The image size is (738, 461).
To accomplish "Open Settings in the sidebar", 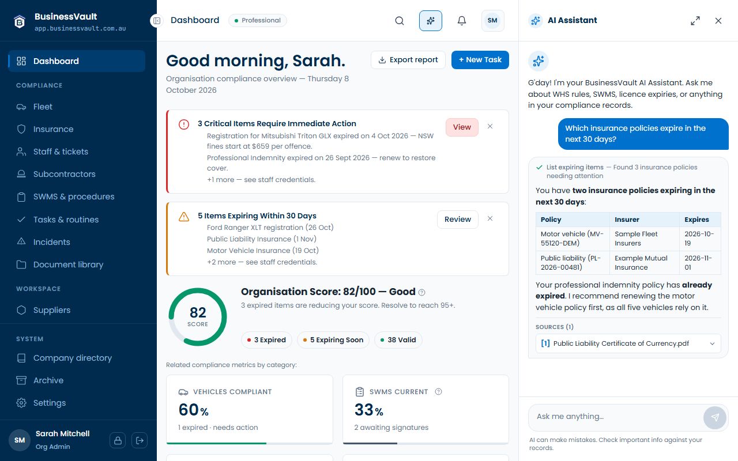I will pos(77,403).
